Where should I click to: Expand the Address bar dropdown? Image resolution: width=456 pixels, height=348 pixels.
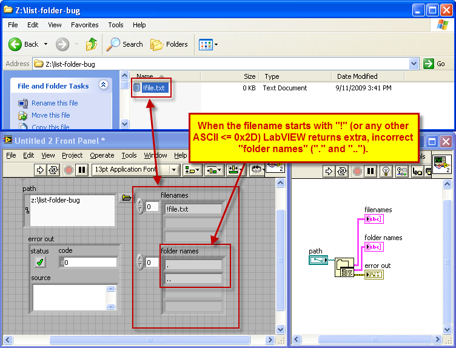tap(414, 64)
